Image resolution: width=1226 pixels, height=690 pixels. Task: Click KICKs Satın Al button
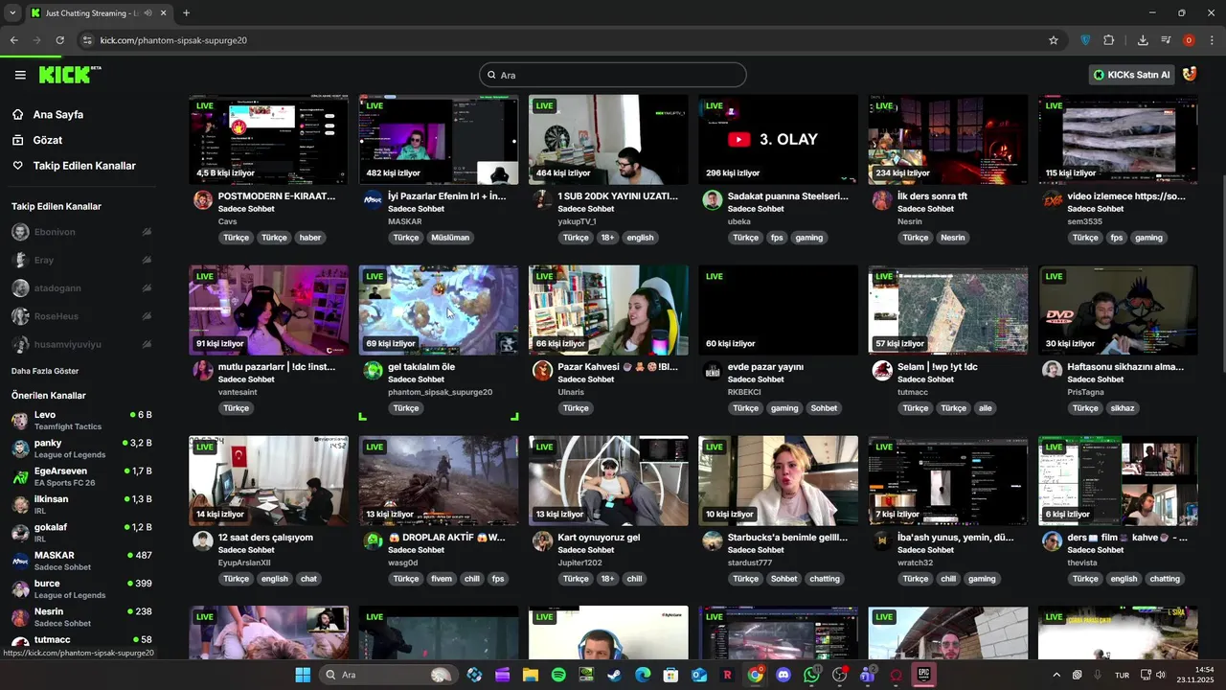click(1132, 75)
